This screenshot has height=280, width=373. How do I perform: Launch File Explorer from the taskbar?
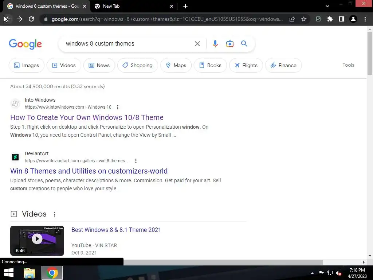pos(29,273)
